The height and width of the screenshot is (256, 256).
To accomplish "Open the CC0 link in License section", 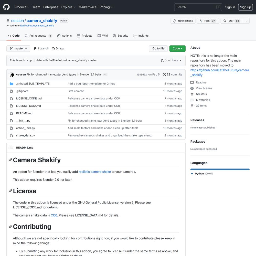I will click(x=54, y=215).
